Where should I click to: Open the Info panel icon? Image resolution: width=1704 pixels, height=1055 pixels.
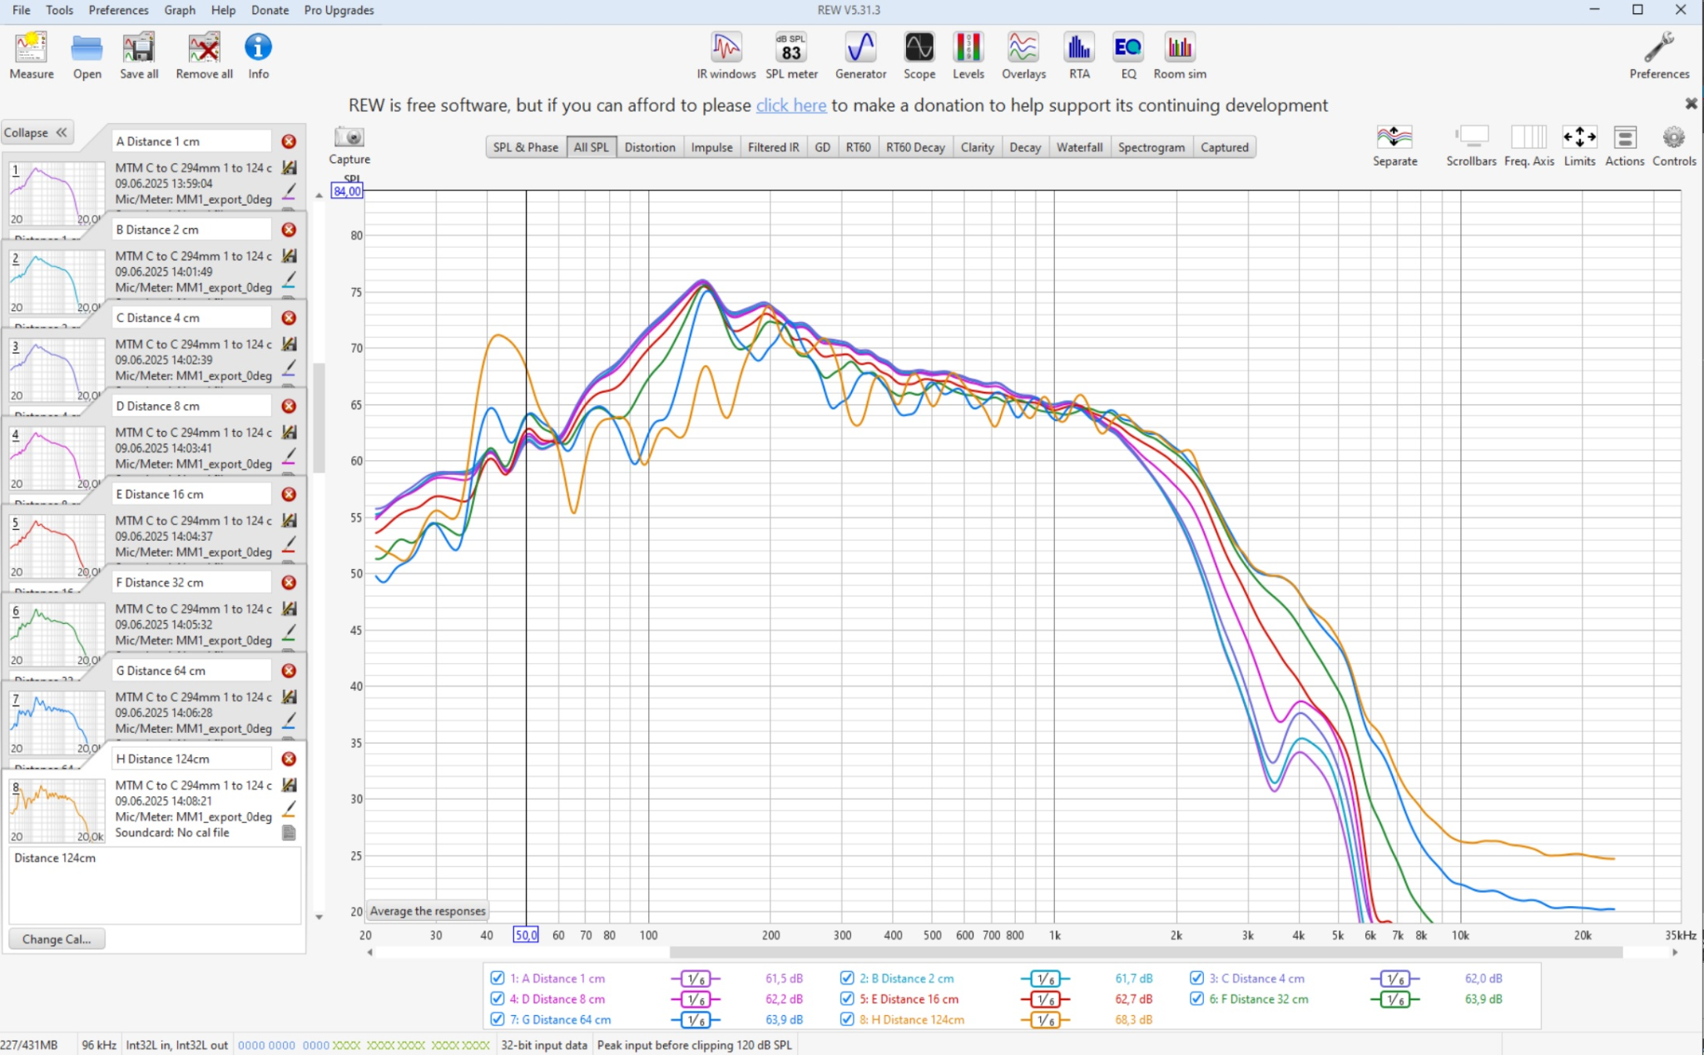point(258,56)
